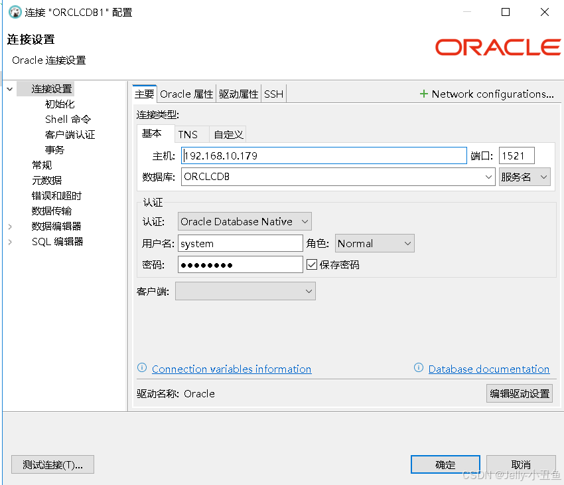Screen dimensions: 564x485
Task: Select 初始化 in the left tree
Action: coord(60,104)
